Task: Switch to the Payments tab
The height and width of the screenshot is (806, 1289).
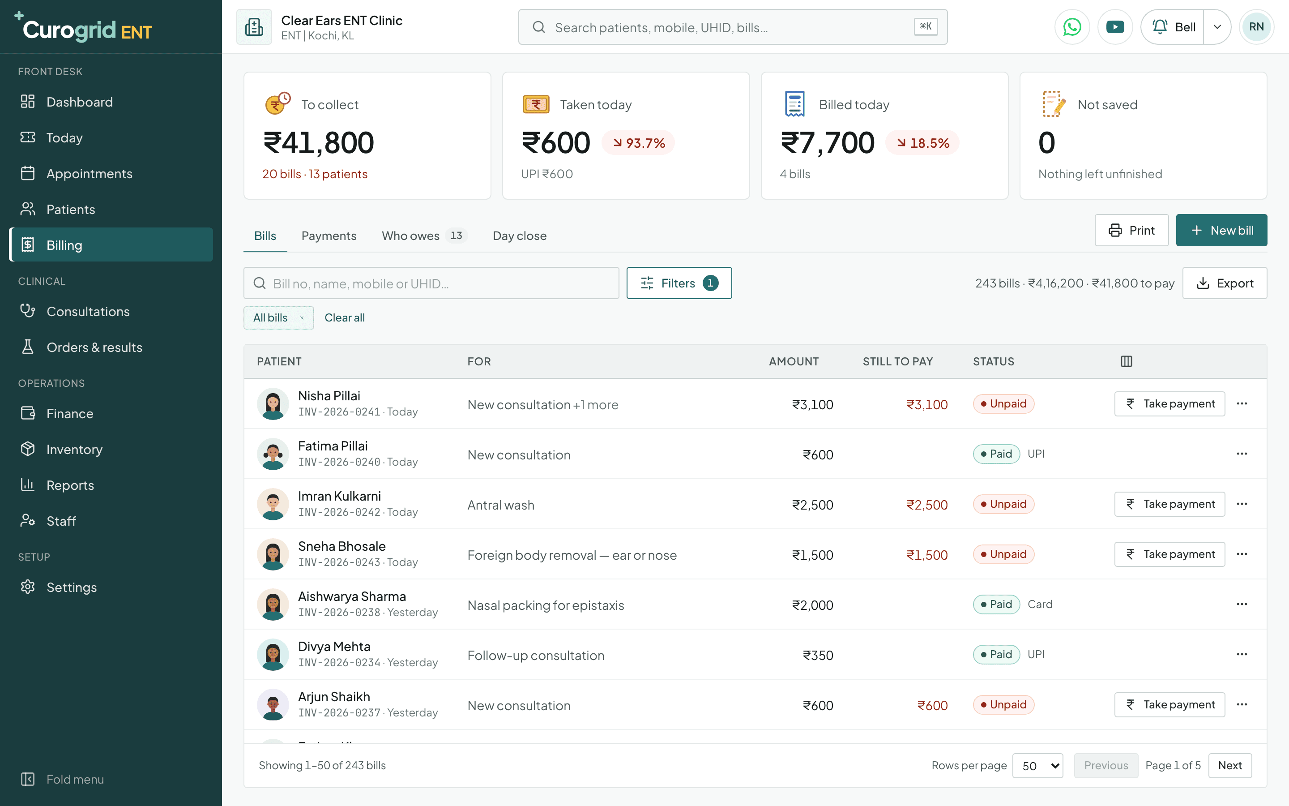Action: 329,236
